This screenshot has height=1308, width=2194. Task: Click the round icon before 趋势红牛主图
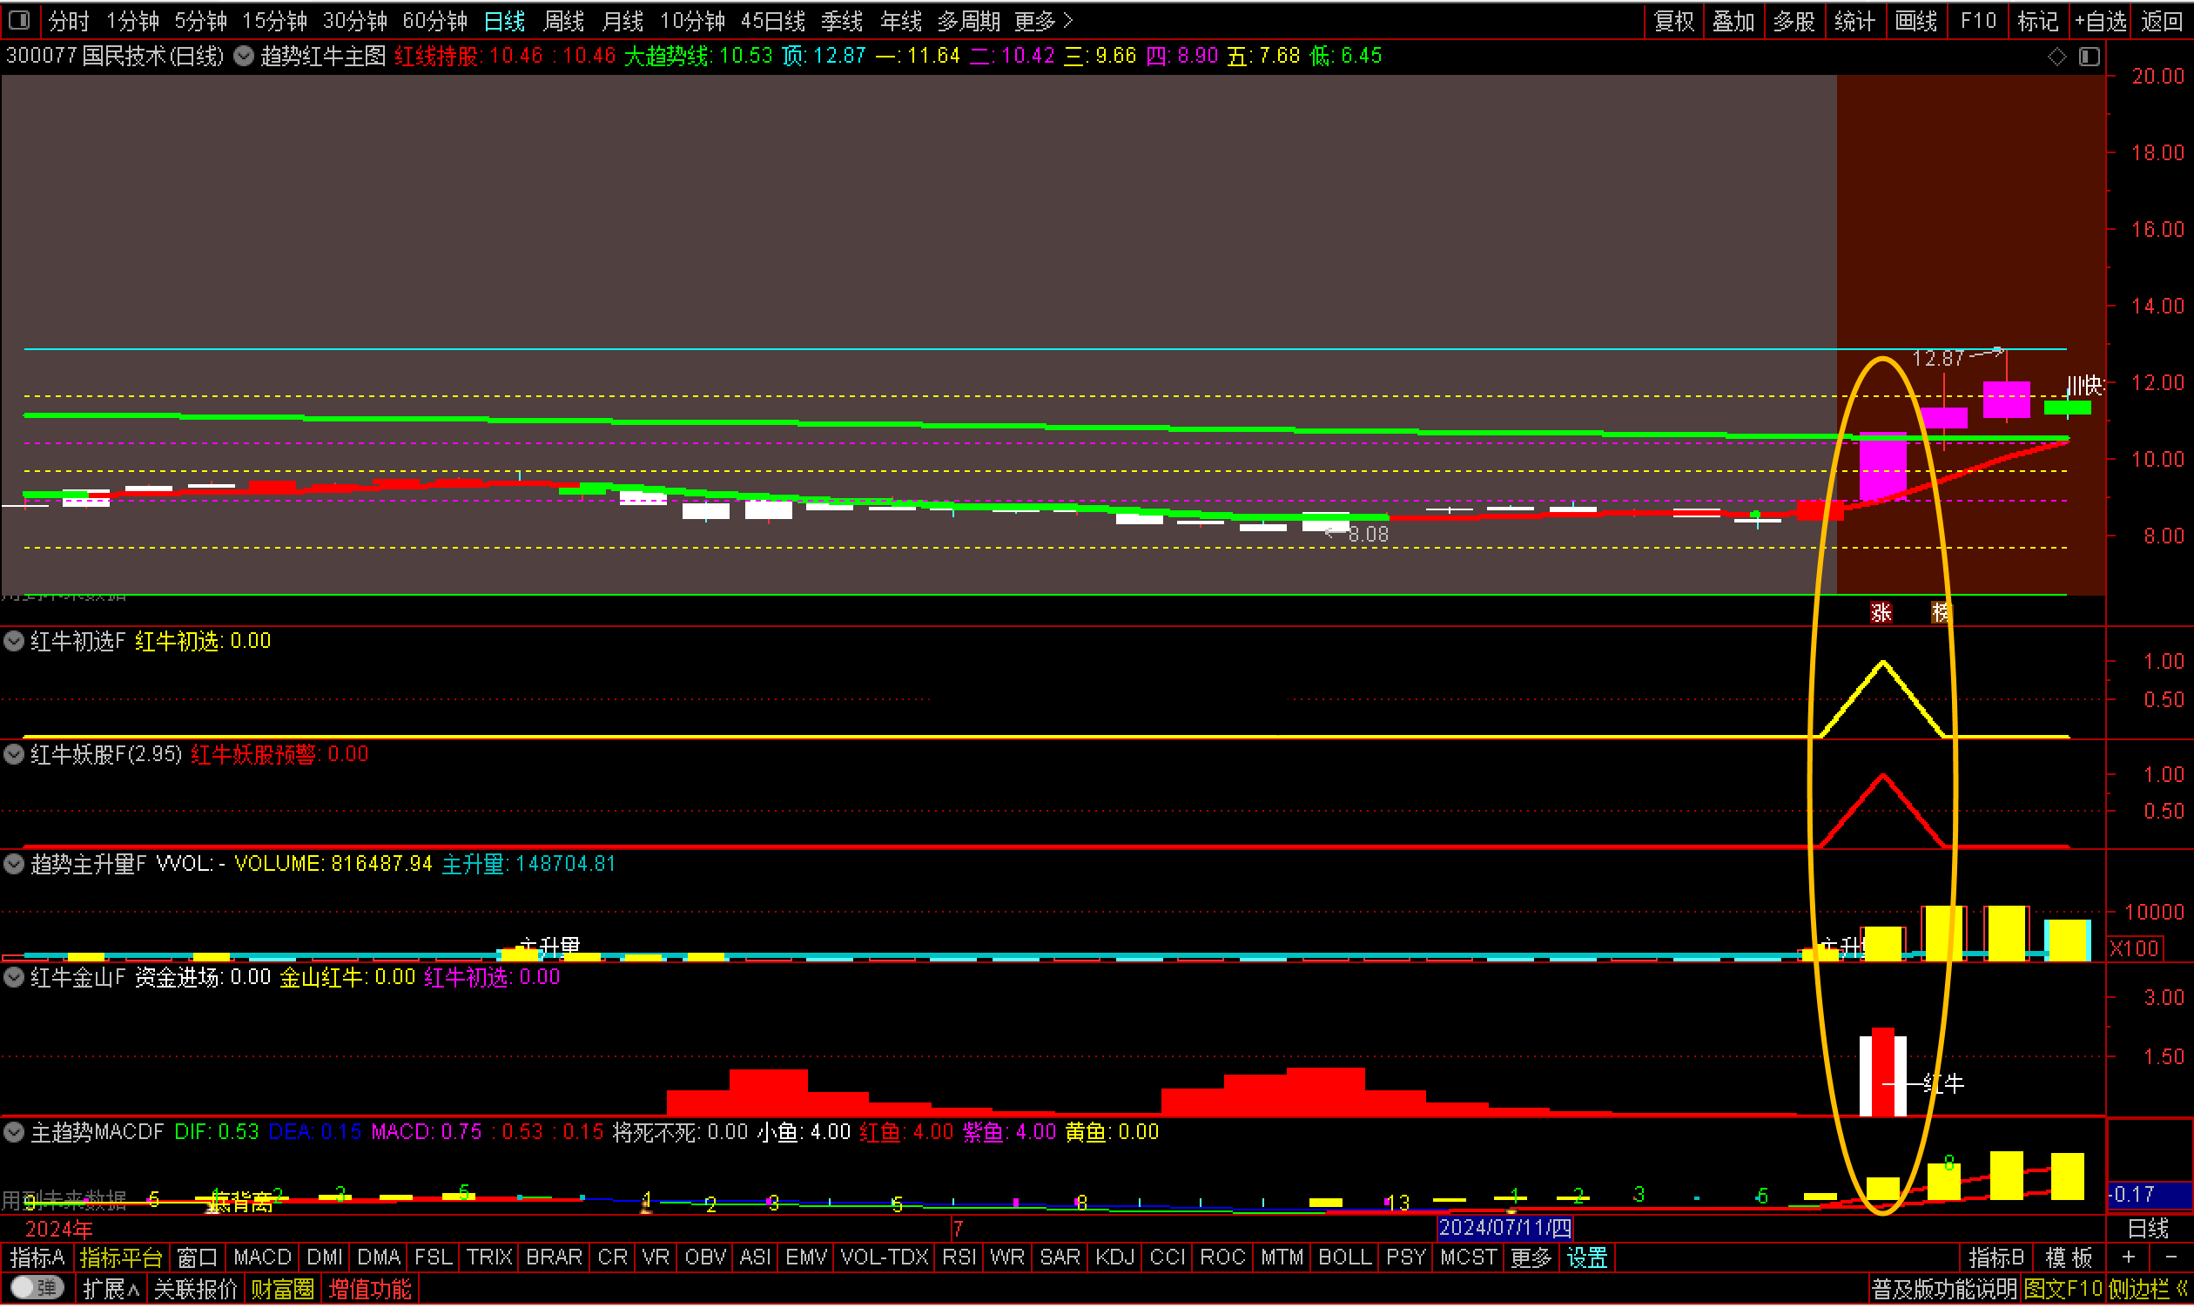coord(244,57)
